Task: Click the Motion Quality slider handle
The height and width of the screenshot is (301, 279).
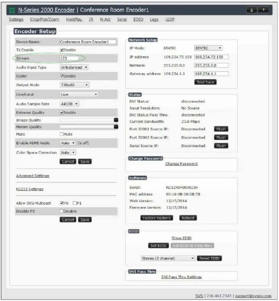Action: pyautogui.click(x=116, y=127)
